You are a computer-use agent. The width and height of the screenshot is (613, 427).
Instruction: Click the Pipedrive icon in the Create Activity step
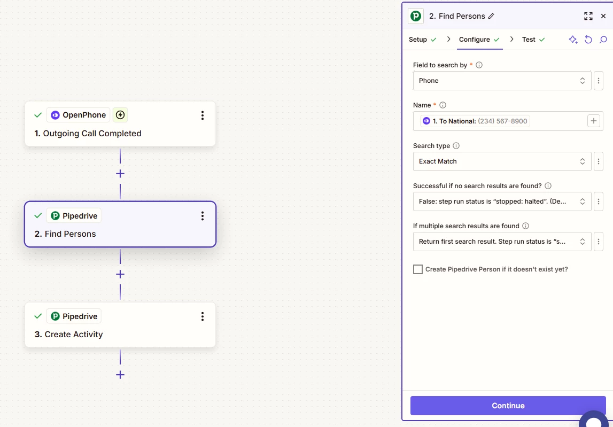(55, 316)
